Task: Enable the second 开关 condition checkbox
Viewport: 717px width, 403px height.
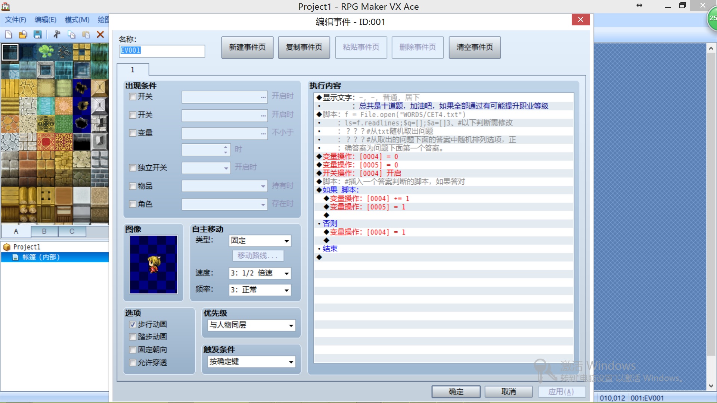Action: pyautogui.click(x=133, y=115)
